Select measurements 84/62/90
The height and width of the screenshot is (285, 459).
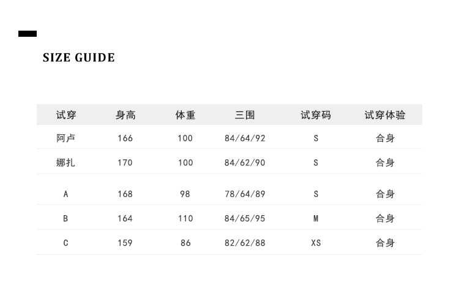245,162
